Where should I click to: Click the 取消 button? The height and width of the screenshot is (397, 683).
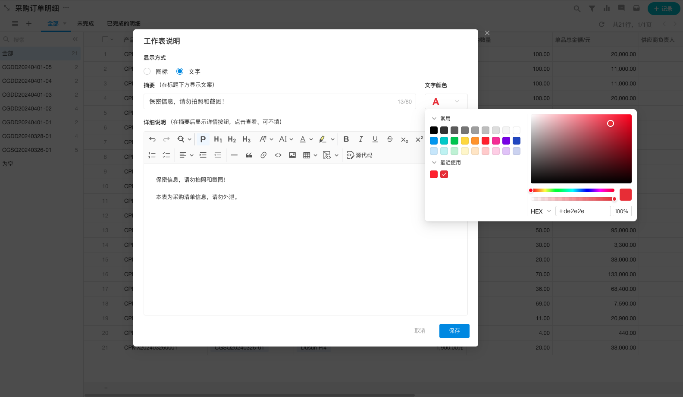[420, 331]
